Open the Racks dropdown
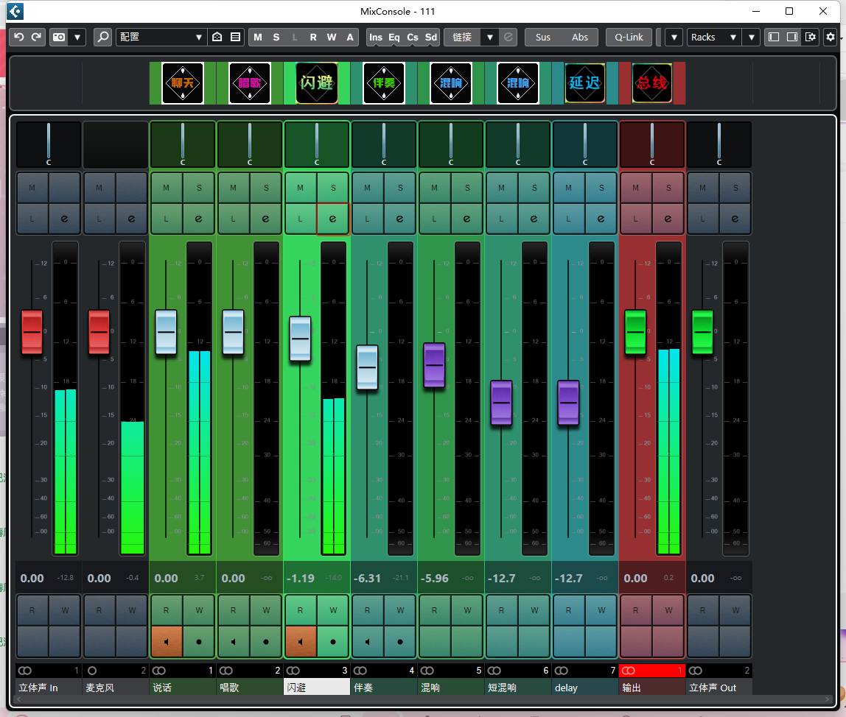 tap(711, 37)
